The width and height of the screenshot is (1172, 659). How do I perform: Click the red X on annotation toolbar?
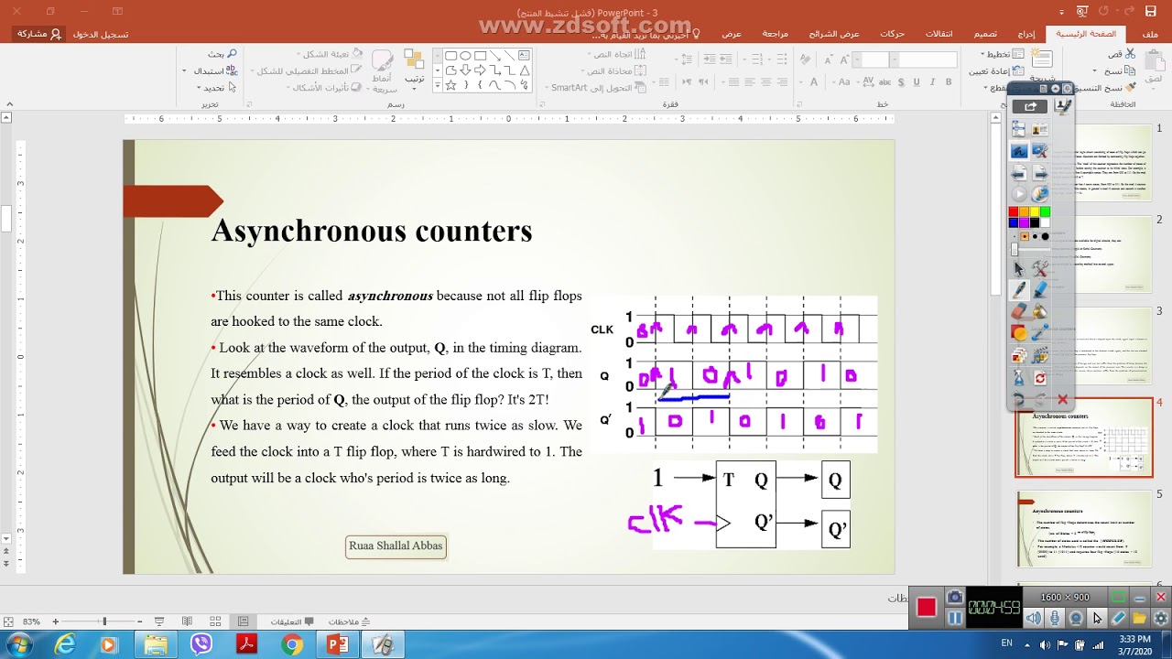(1062, 399)
